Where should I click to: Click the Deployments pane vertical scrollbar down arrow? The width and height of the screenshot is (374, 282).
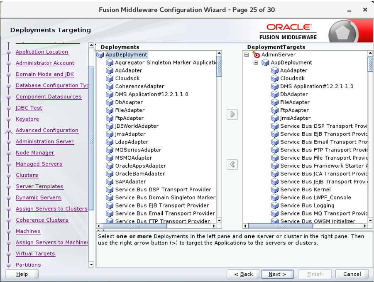pyautogui.click(x=219, y=220)
